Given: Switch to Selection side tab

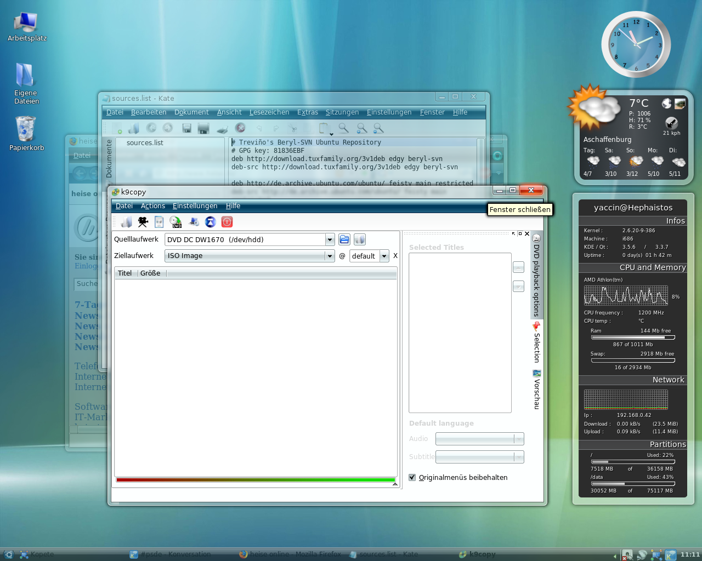Looking at the screenshot, I should tap(536, 342).
